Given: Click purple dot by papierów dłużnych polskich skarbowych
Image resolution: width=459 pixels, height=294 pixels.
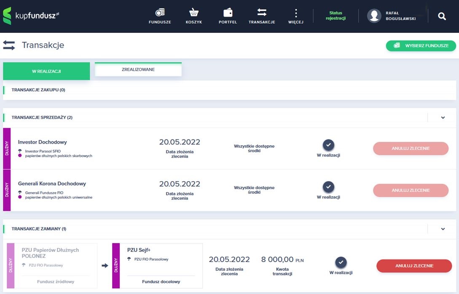Looking at the screenshot, I should [20, 155].
